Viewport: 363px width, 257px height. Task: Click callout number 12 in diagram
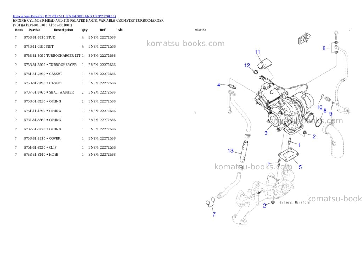click(x=247, y=66)
